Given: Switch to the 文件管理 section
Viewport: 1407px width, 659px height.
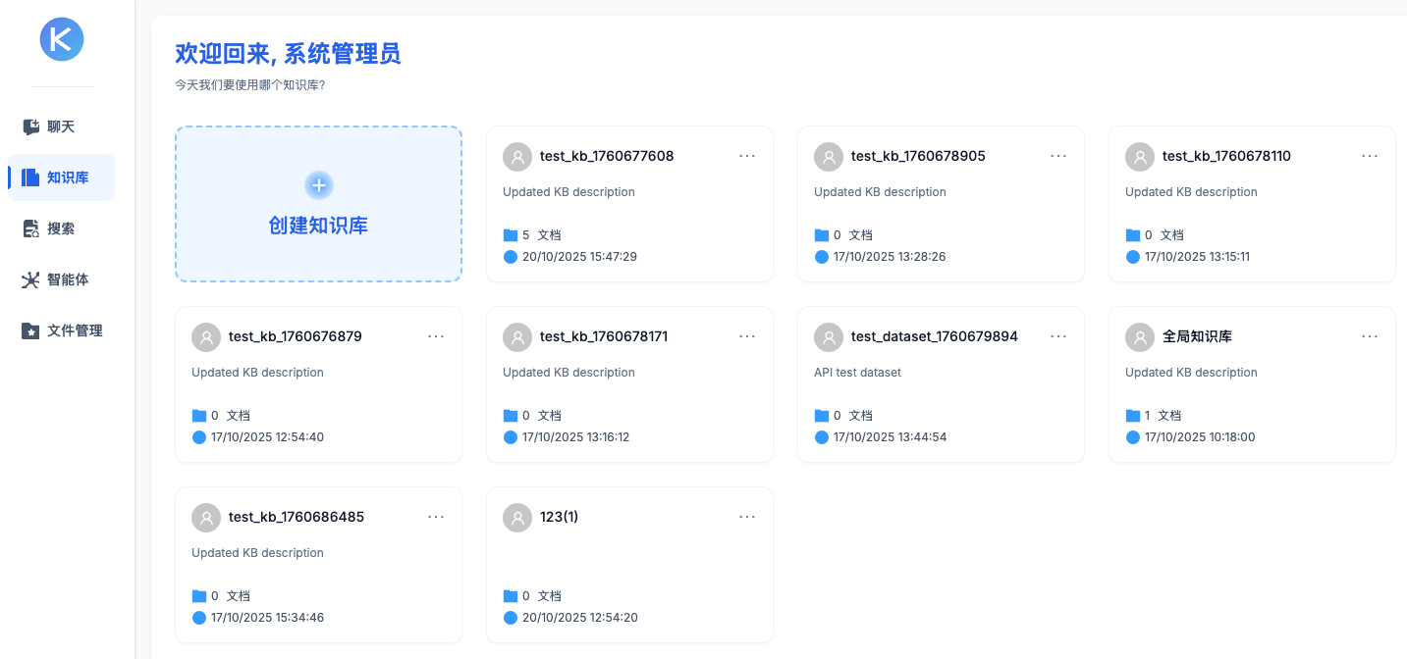Looking at the screenshot, I should point(75,330).
